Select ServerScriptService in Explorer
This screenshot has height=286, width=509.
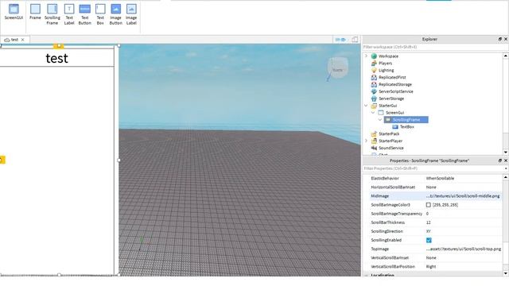tap(396, 91)
